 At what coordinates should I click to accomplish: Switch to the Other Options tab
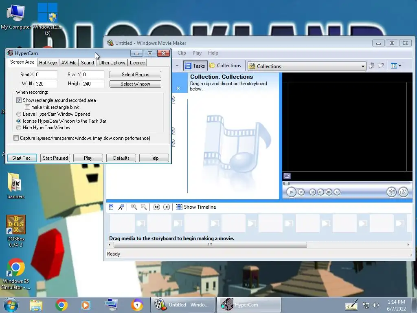tap(112, 62)
